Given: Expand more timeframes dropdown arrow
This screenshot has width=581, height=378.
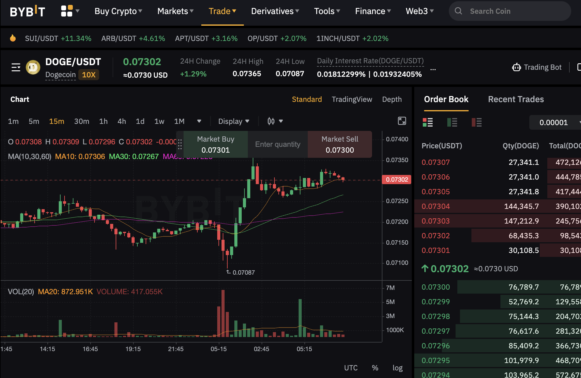Looking at the screenshot, I should tap(199, 121).
